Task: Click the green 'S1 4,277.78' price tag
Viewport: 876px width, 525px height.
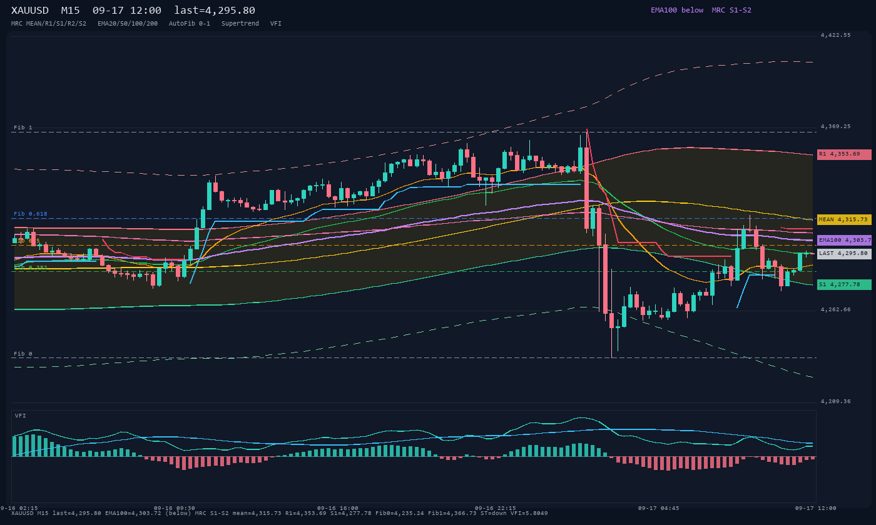Action: 844,284
